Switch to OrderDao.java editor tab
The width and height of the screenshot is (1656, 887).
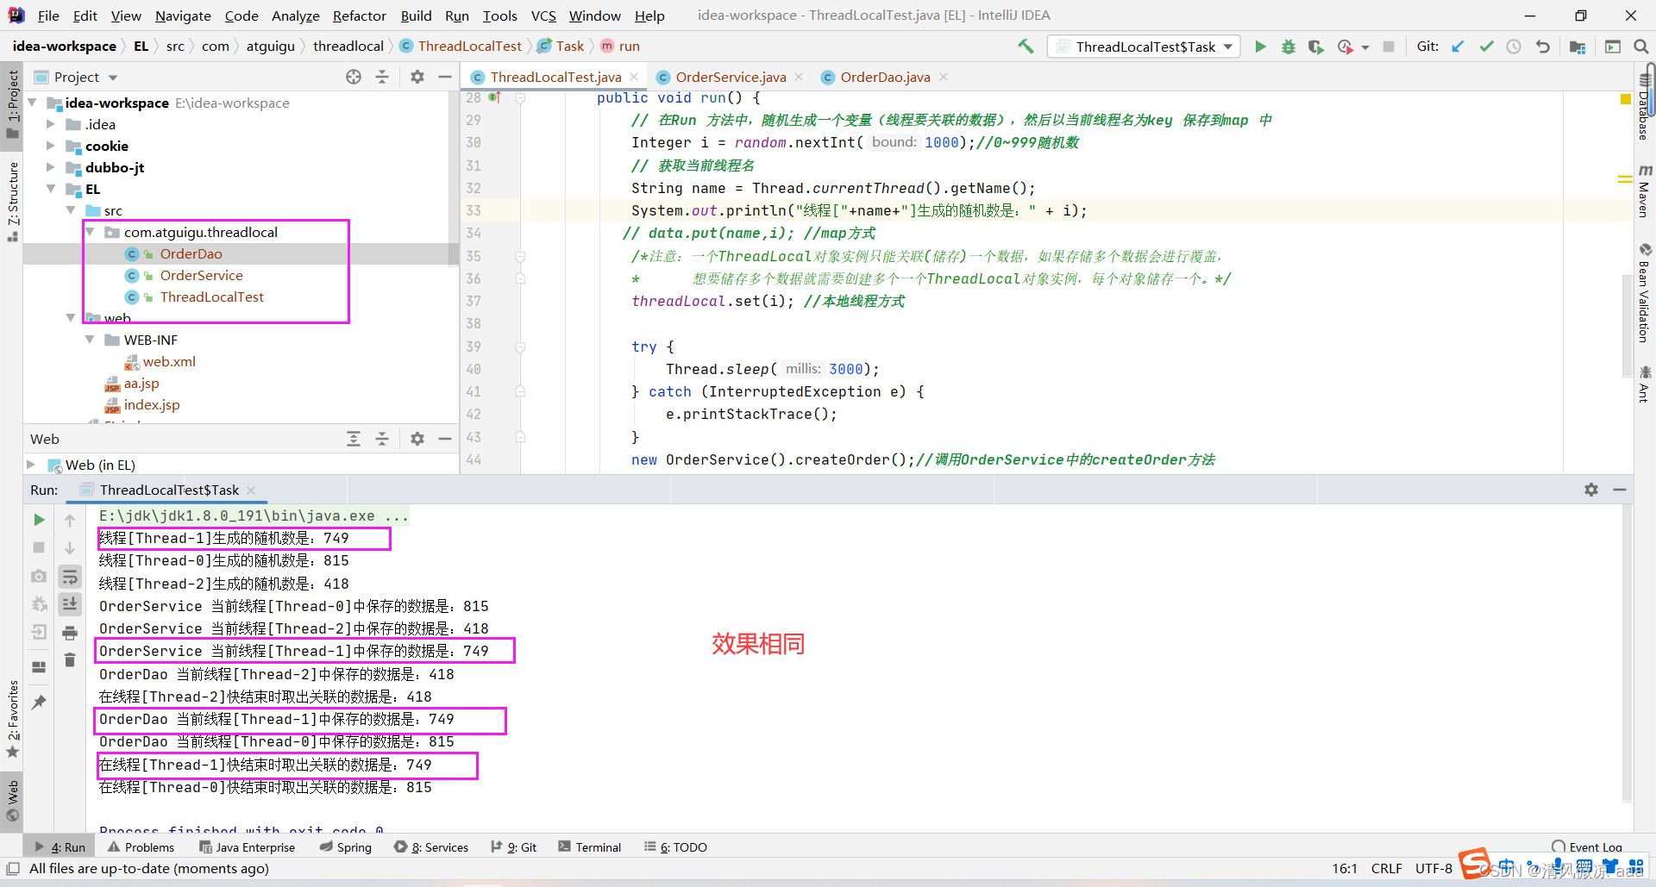click(x=885, y=77)
